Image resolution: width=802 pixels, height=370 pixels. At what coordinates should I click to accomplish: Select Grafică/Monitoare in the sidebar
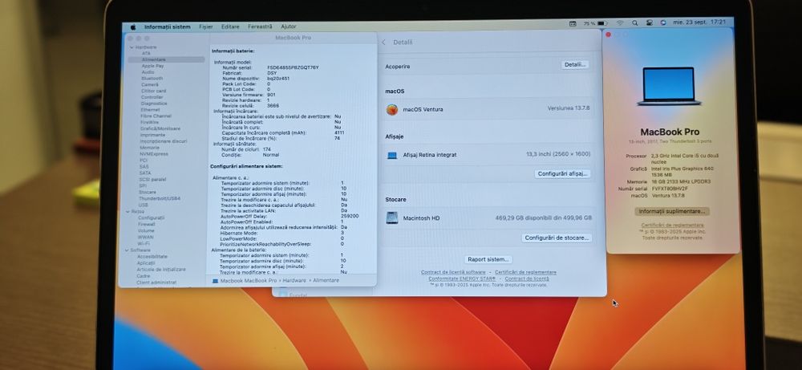coord(160,128)
